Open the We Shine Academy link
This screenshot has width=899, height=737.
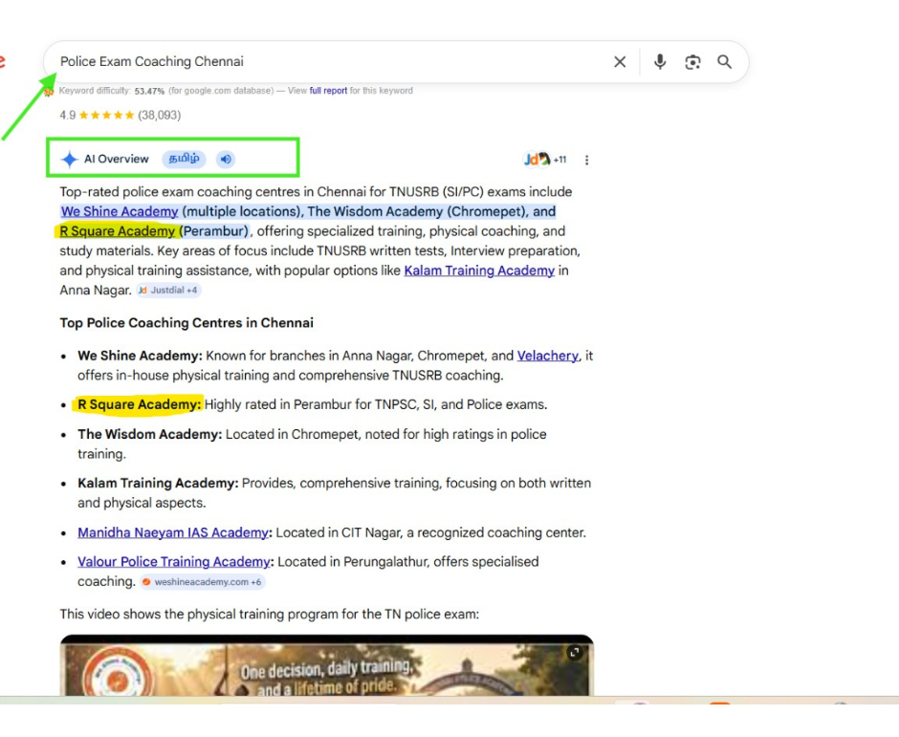120,211
